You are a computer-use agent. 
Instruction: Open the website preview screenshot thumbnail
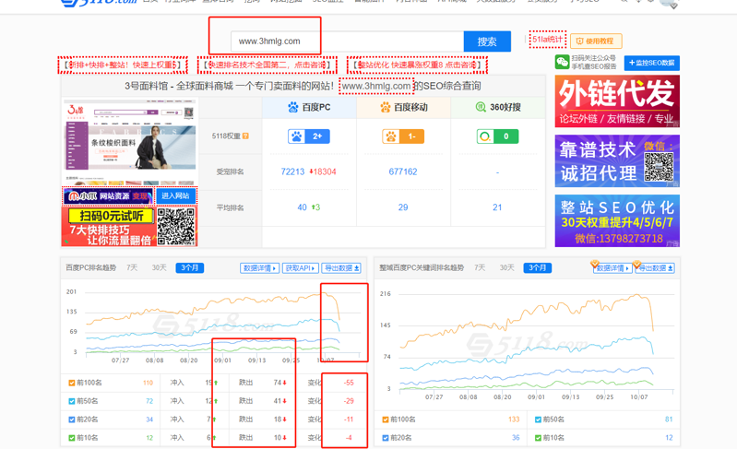point(130,142)
